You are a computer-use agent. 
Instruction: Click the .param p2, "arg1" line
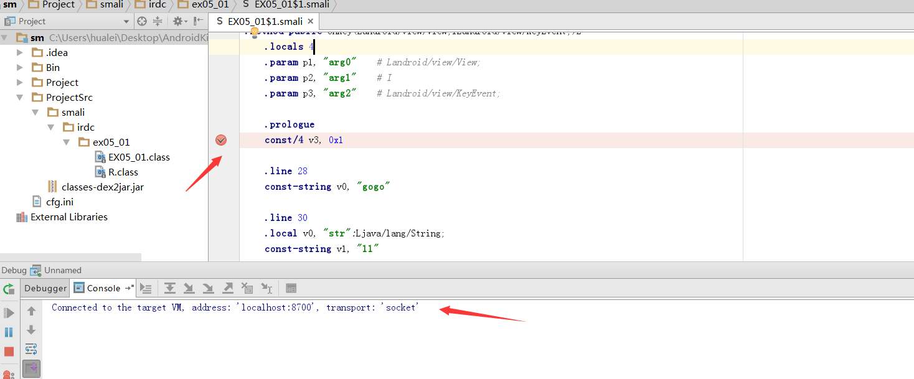328,78
